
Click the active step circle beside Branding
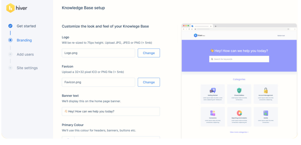[10, 40]
